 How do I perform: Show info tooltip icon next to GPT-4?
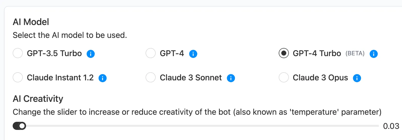pos(193,54)
